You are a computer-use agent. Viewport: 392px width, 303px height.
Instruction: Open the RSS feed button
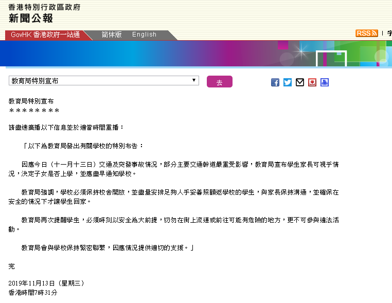[x=366, y=33]
